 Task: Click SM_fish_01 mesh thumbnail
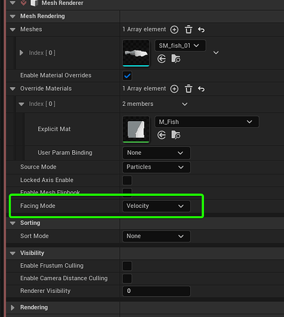[x=136, y=53]
